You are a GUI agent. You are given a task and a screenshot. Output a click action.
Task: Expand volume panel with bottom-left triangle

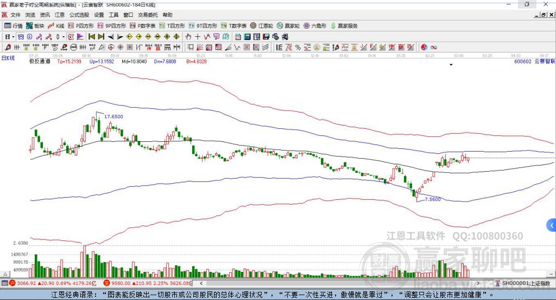5,274
